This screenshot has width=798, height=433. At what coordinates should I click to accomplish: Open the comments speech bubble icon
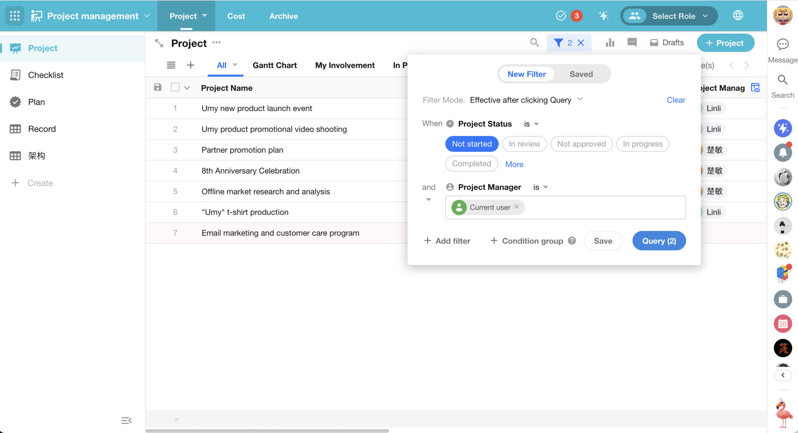pos(632,43)
